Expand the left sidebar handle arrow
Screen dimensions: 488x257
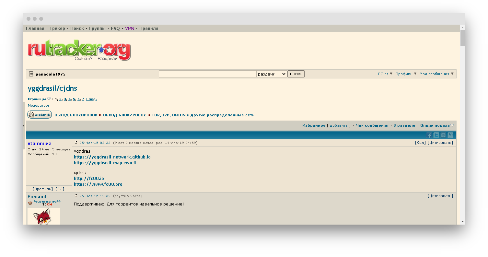point(24,125)
